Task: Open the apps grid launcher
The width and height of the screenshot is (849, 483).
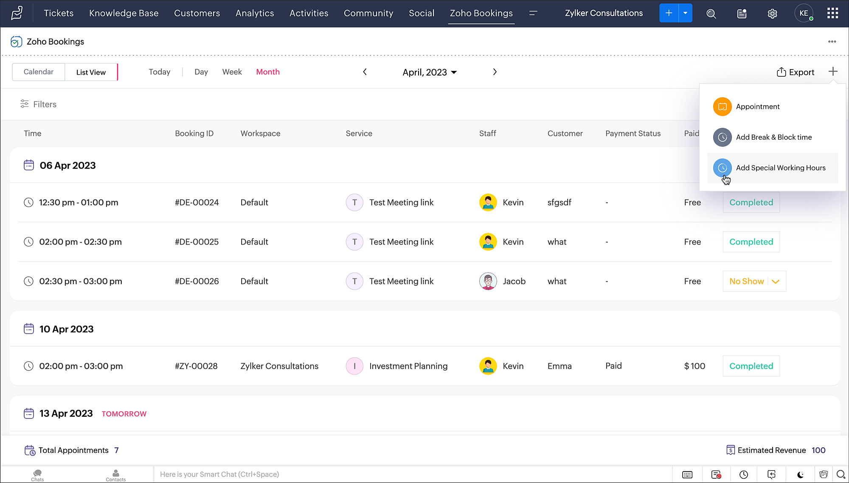Action: point(832,13)
